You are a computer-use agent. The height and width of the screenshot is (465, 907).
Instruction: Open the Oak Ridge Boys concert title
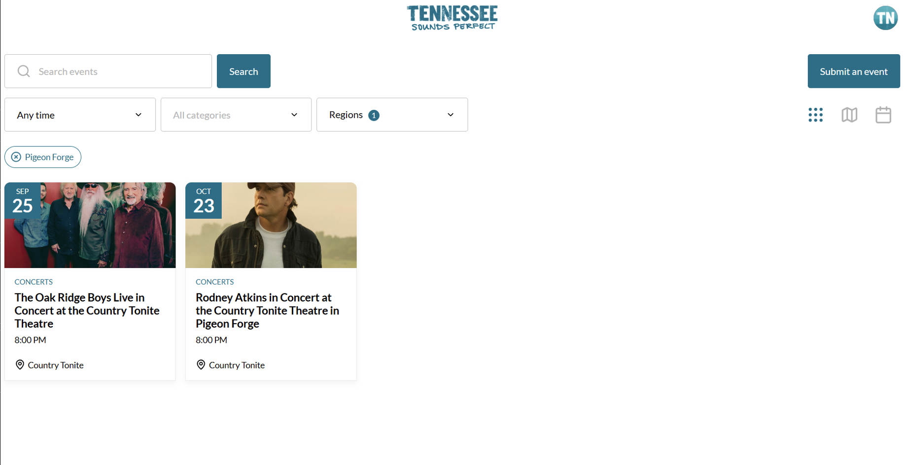pos(87,310)
